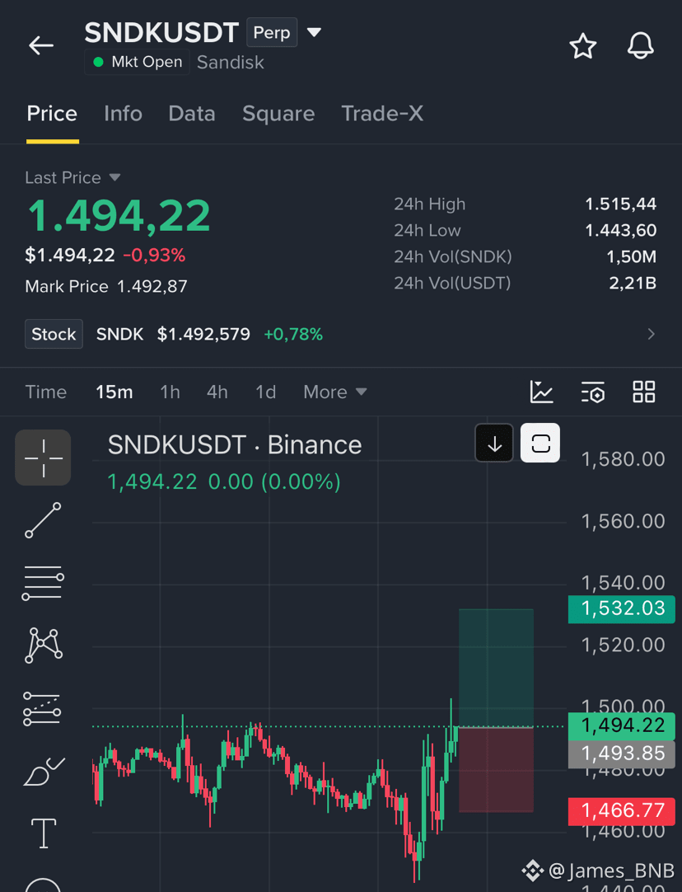Tap the +0,78% stock change value
Screen dimensions: 682x892
click(x=293, y=334)
